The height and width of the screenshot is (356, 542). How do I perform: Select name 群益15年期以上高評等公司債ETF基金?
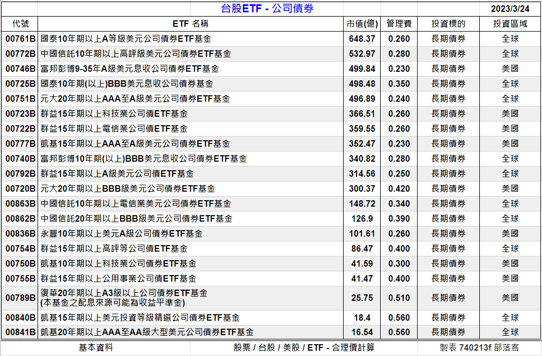pos(114,248)
